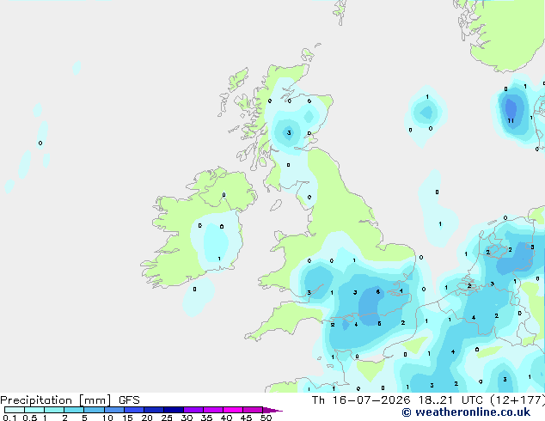Select the 30 to 35 mm purple swatch

pos(193,410)
